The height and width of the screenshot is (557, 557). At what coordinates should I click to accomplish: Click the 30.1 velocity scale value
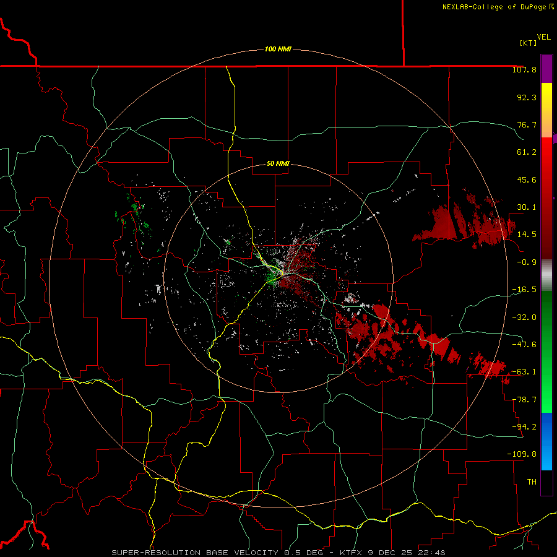pyautogui.click(x=527, y=207)
